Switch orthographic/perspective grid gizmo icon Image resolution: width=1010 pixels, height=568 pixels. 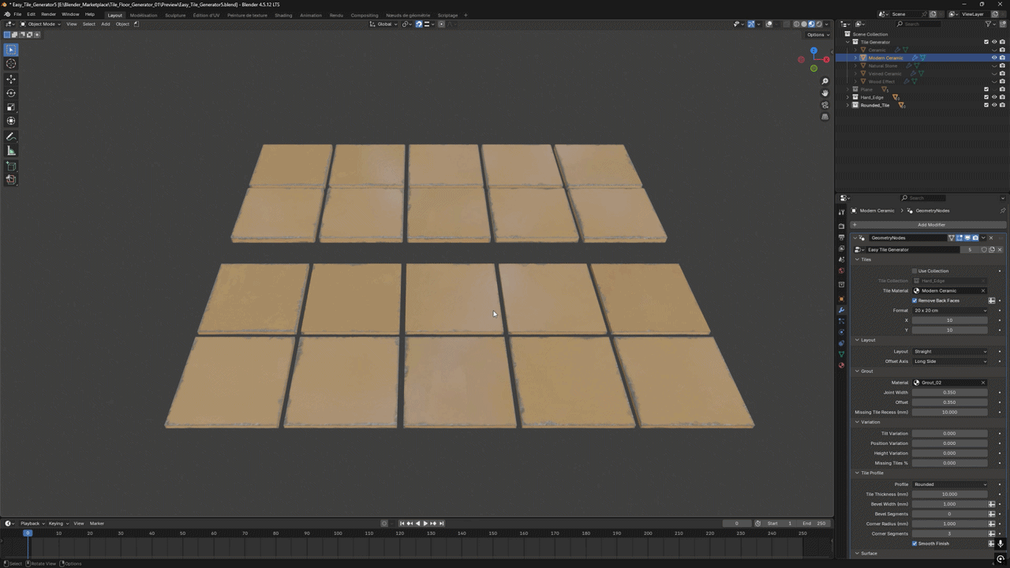(x=825, y=117)
